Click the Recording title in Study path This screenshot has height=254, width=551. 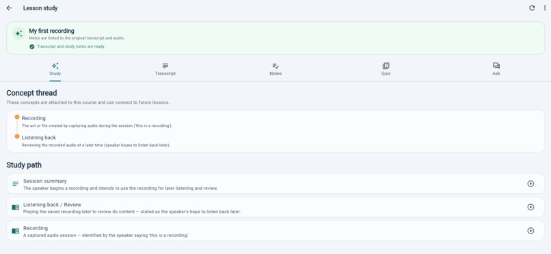click(x=36, y=228)
